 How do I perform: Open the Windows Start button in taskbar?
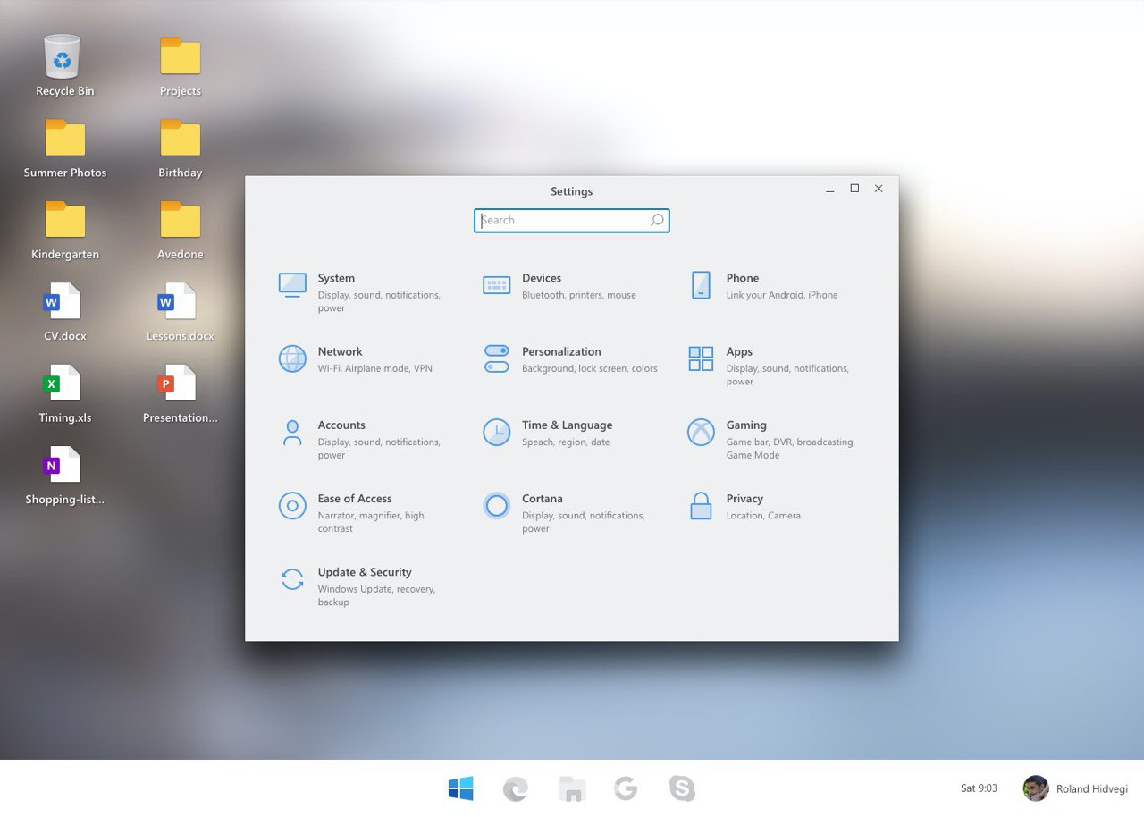pos(460,788)
